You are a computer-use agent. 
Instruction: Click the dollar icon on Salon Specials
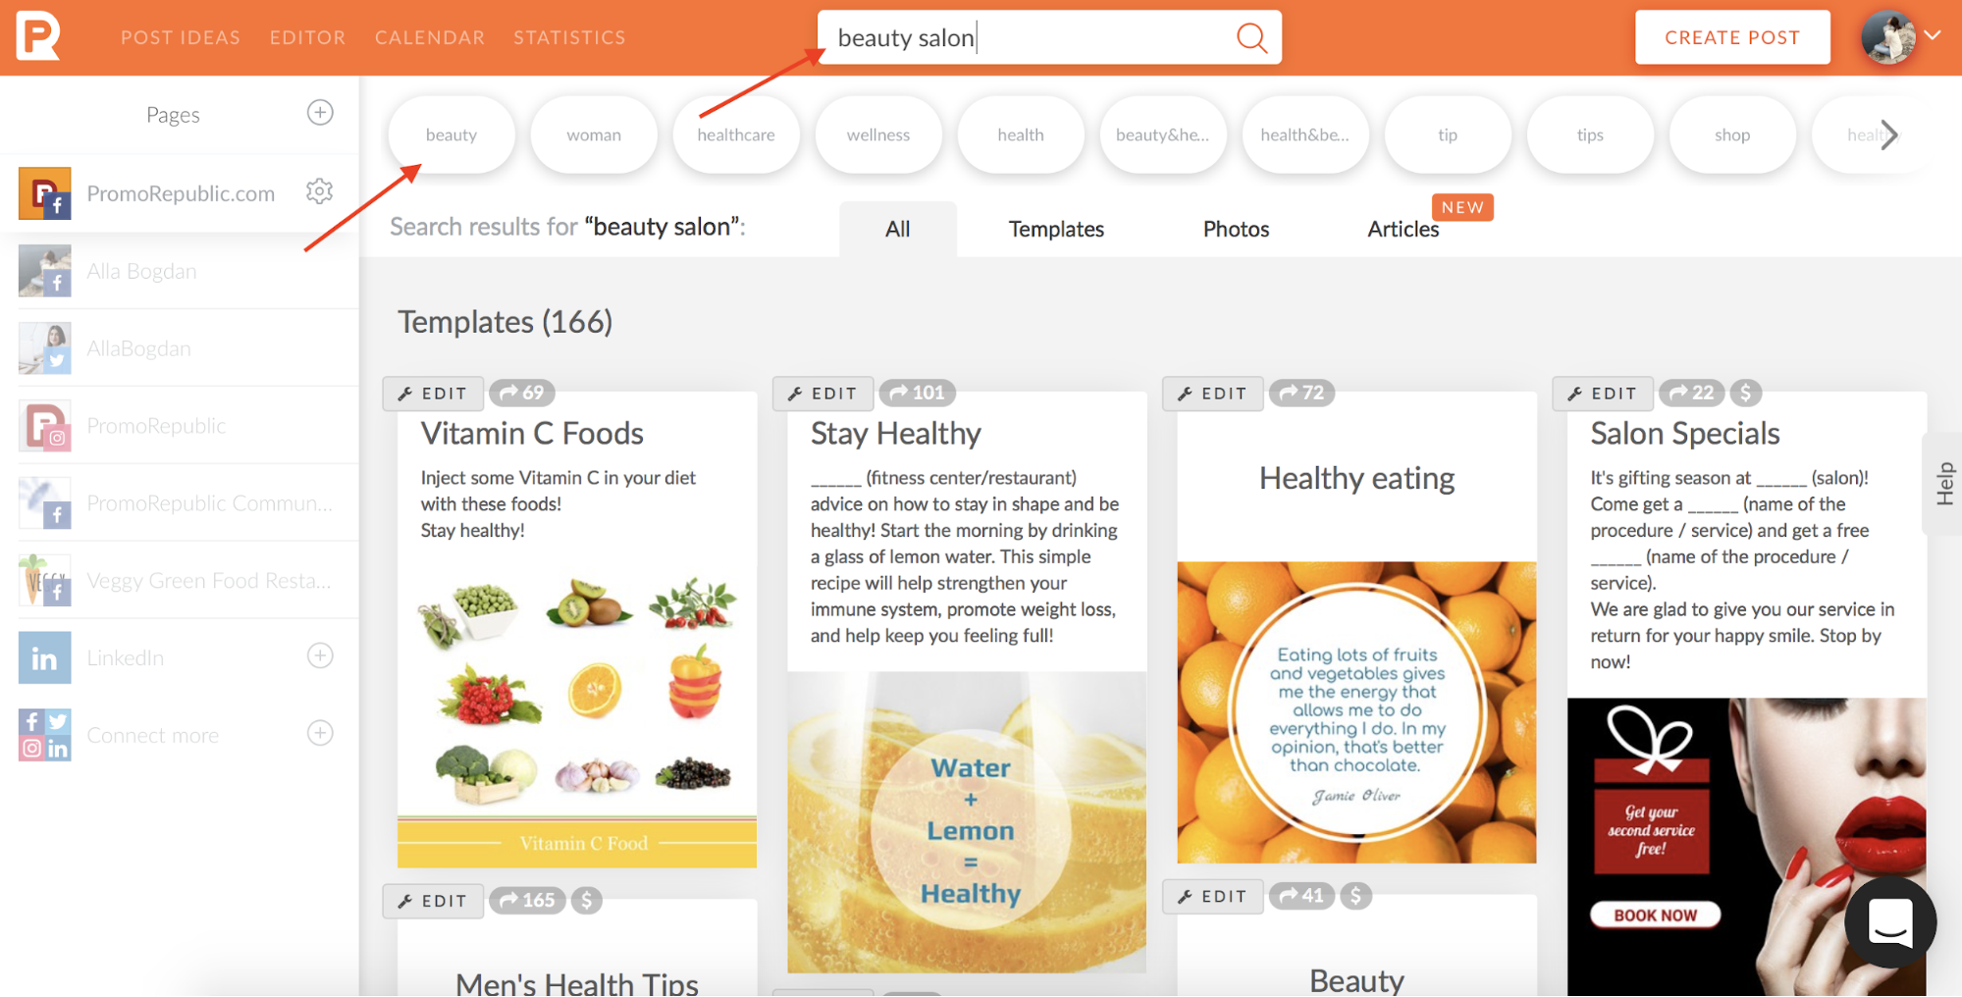tap(1745, 393)
